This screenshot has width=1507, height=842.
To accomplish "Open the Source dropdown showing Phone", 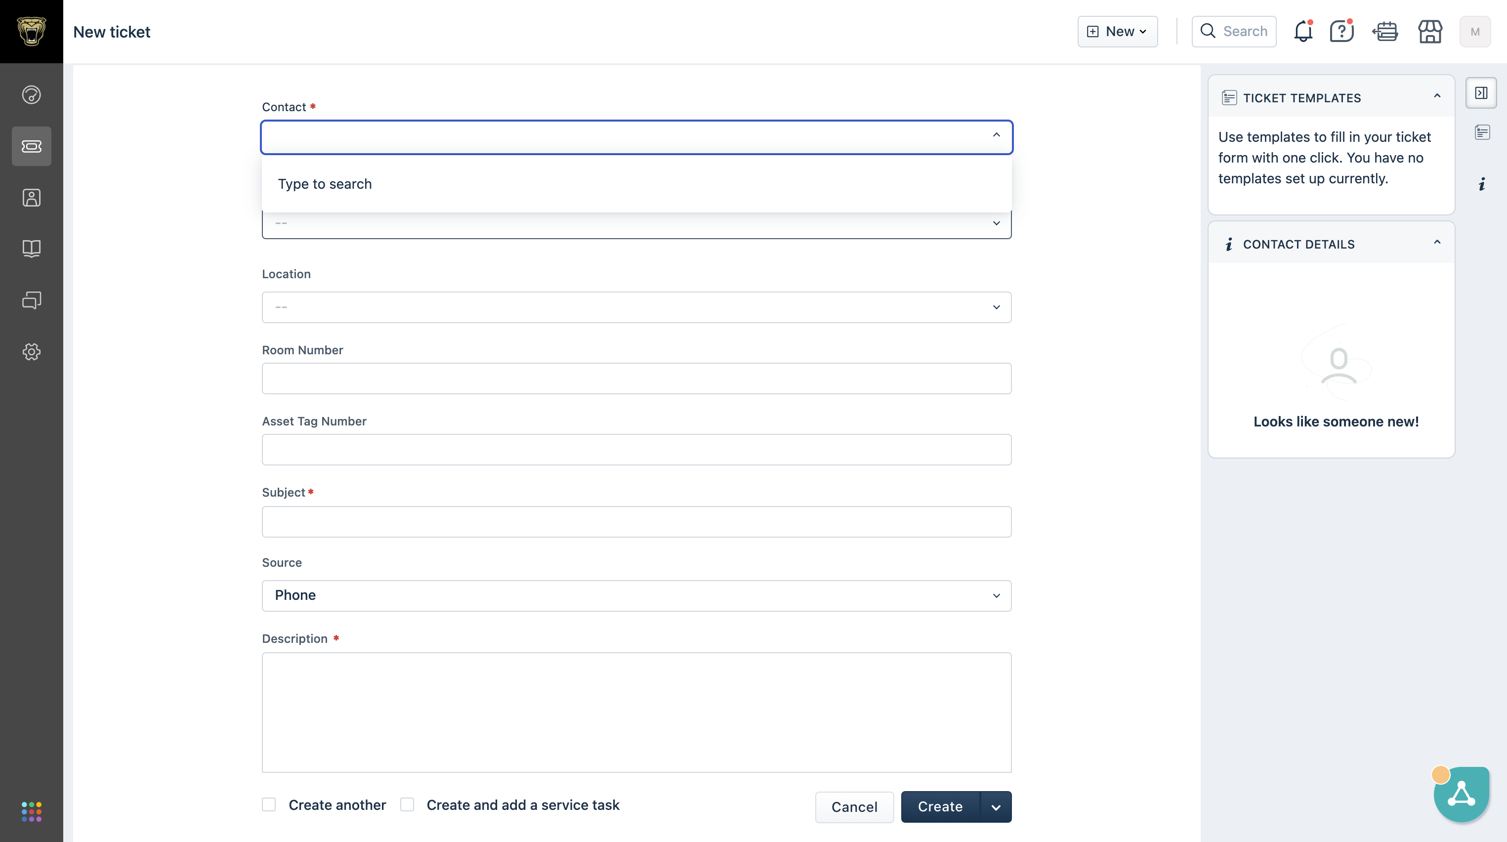I will click(x=636, y=595).
